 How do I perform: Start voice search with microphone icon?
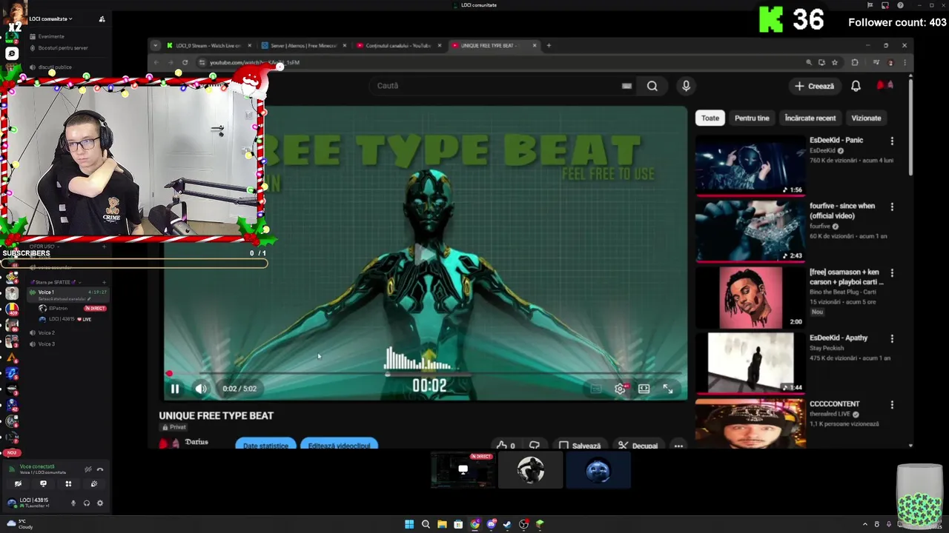[686, 86]
